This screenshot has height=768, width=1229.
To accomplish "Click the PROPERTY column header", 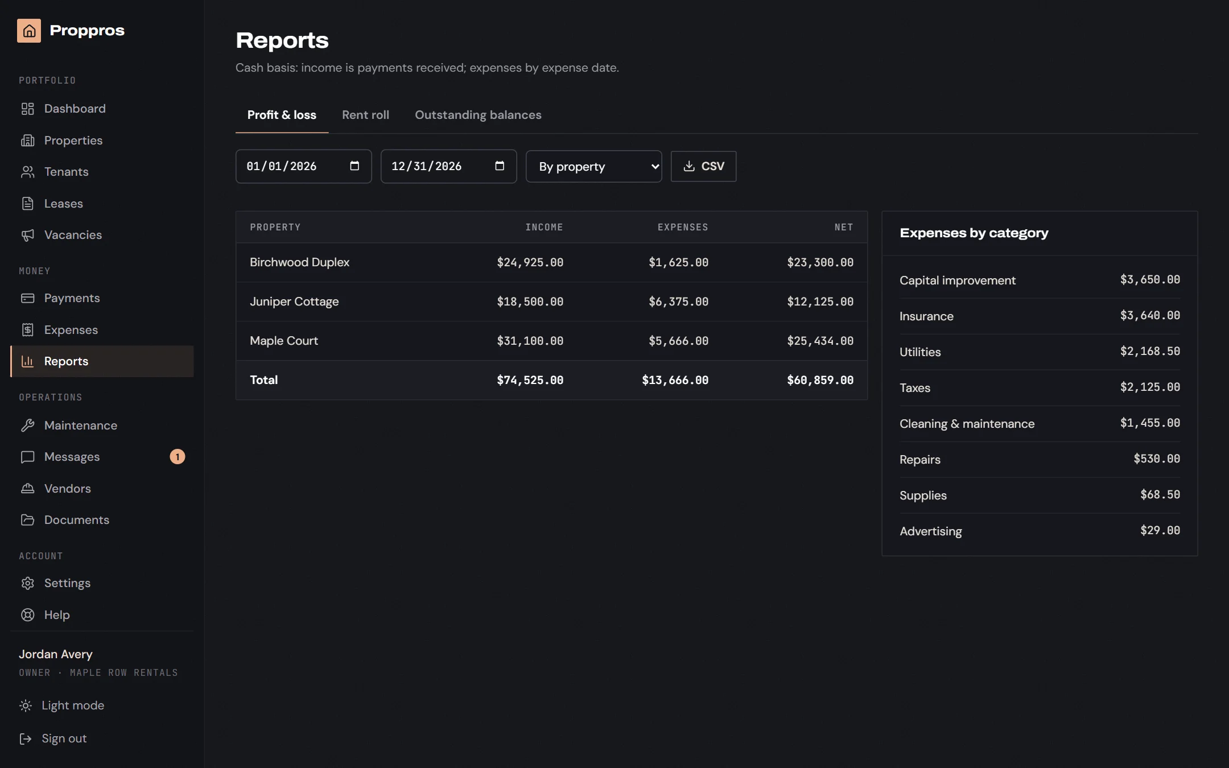I will pos(275,227).
